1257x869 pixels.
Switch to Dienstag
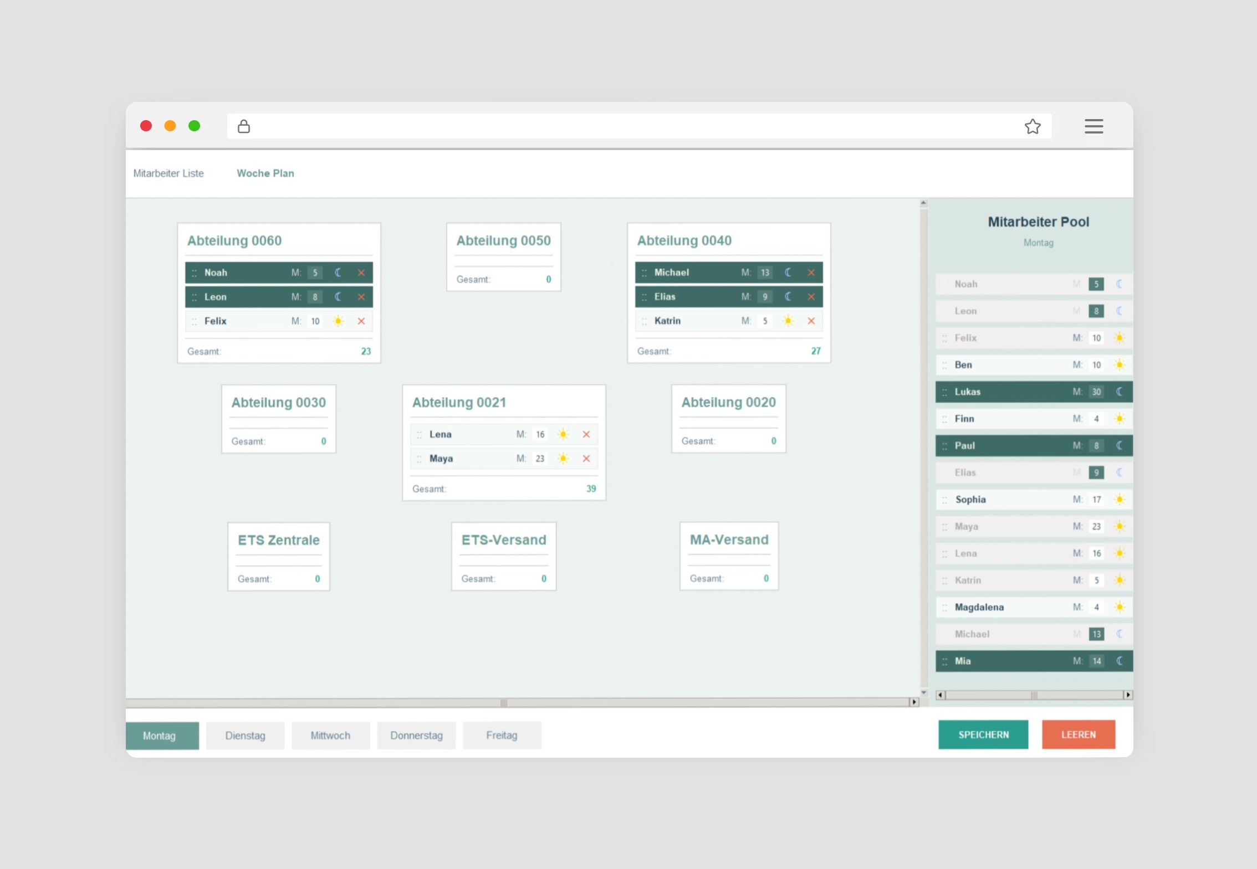(245, 736)
